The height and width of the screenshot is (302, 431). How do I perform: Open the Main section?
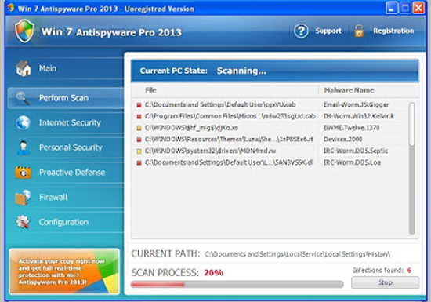click(66, 68)
